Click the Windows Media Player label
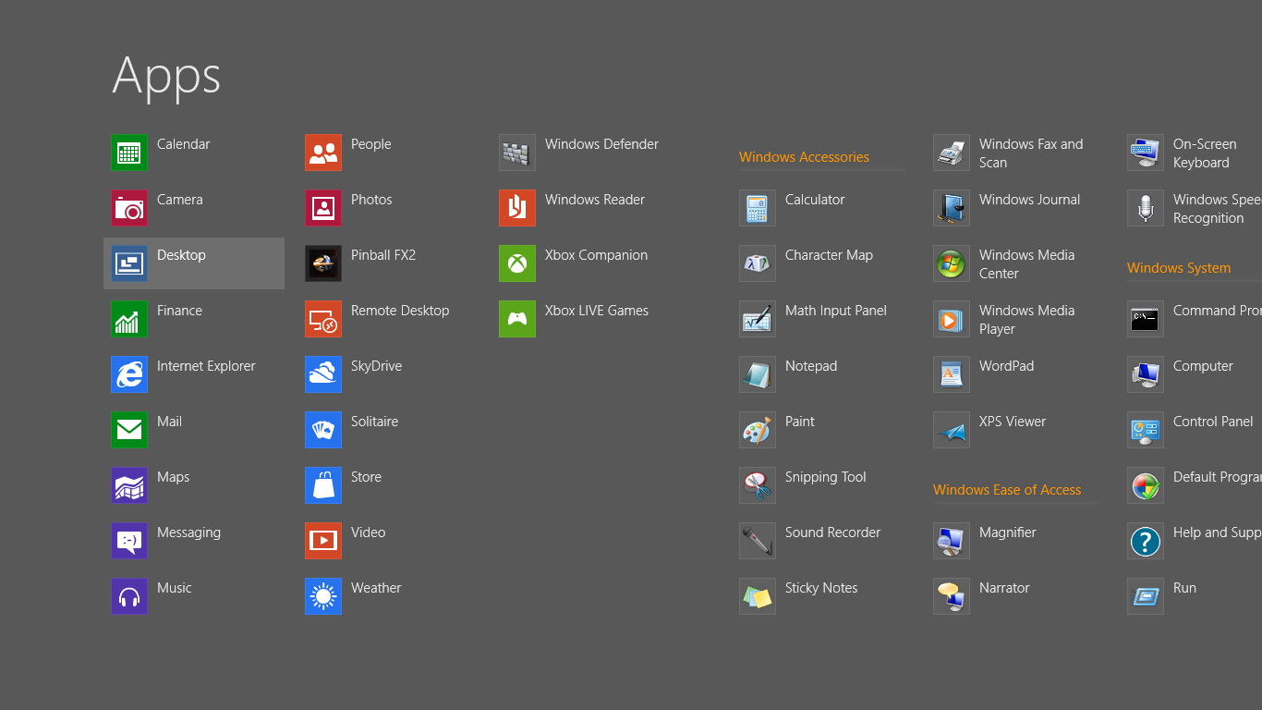The height and width of the screenshot is (710, 1262). 1027,320
